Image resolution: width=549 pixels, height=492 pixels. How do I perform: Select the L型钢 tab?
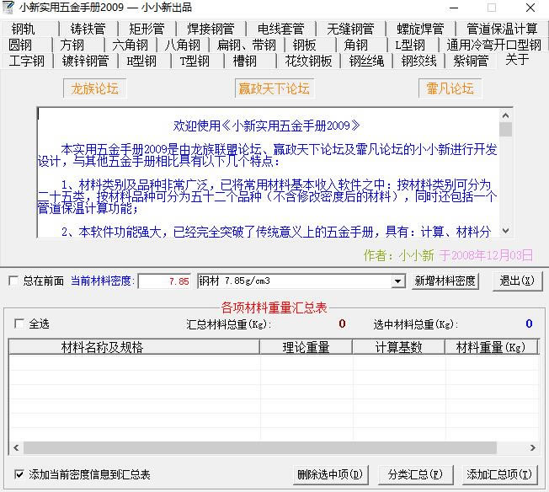(413, 45)
